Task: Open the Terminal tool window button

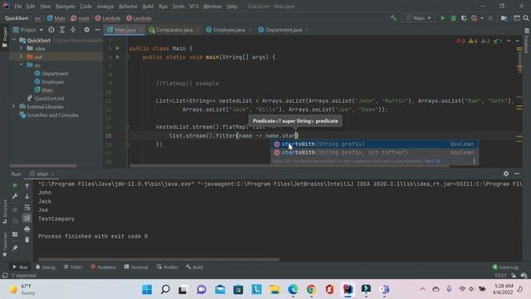Action: (x=136, y=267)
